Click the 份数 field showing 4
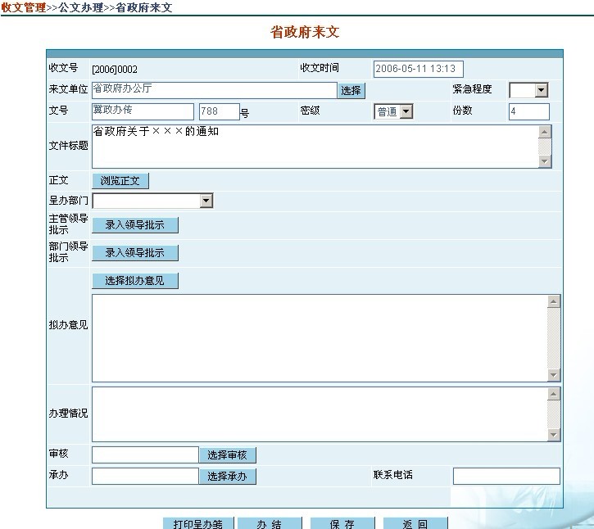Screen dimensions: 594x529 click(x=528, y=111)
